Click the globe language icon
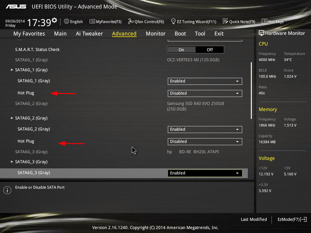This screenshot has width=311, height=233. click(67, 22)
